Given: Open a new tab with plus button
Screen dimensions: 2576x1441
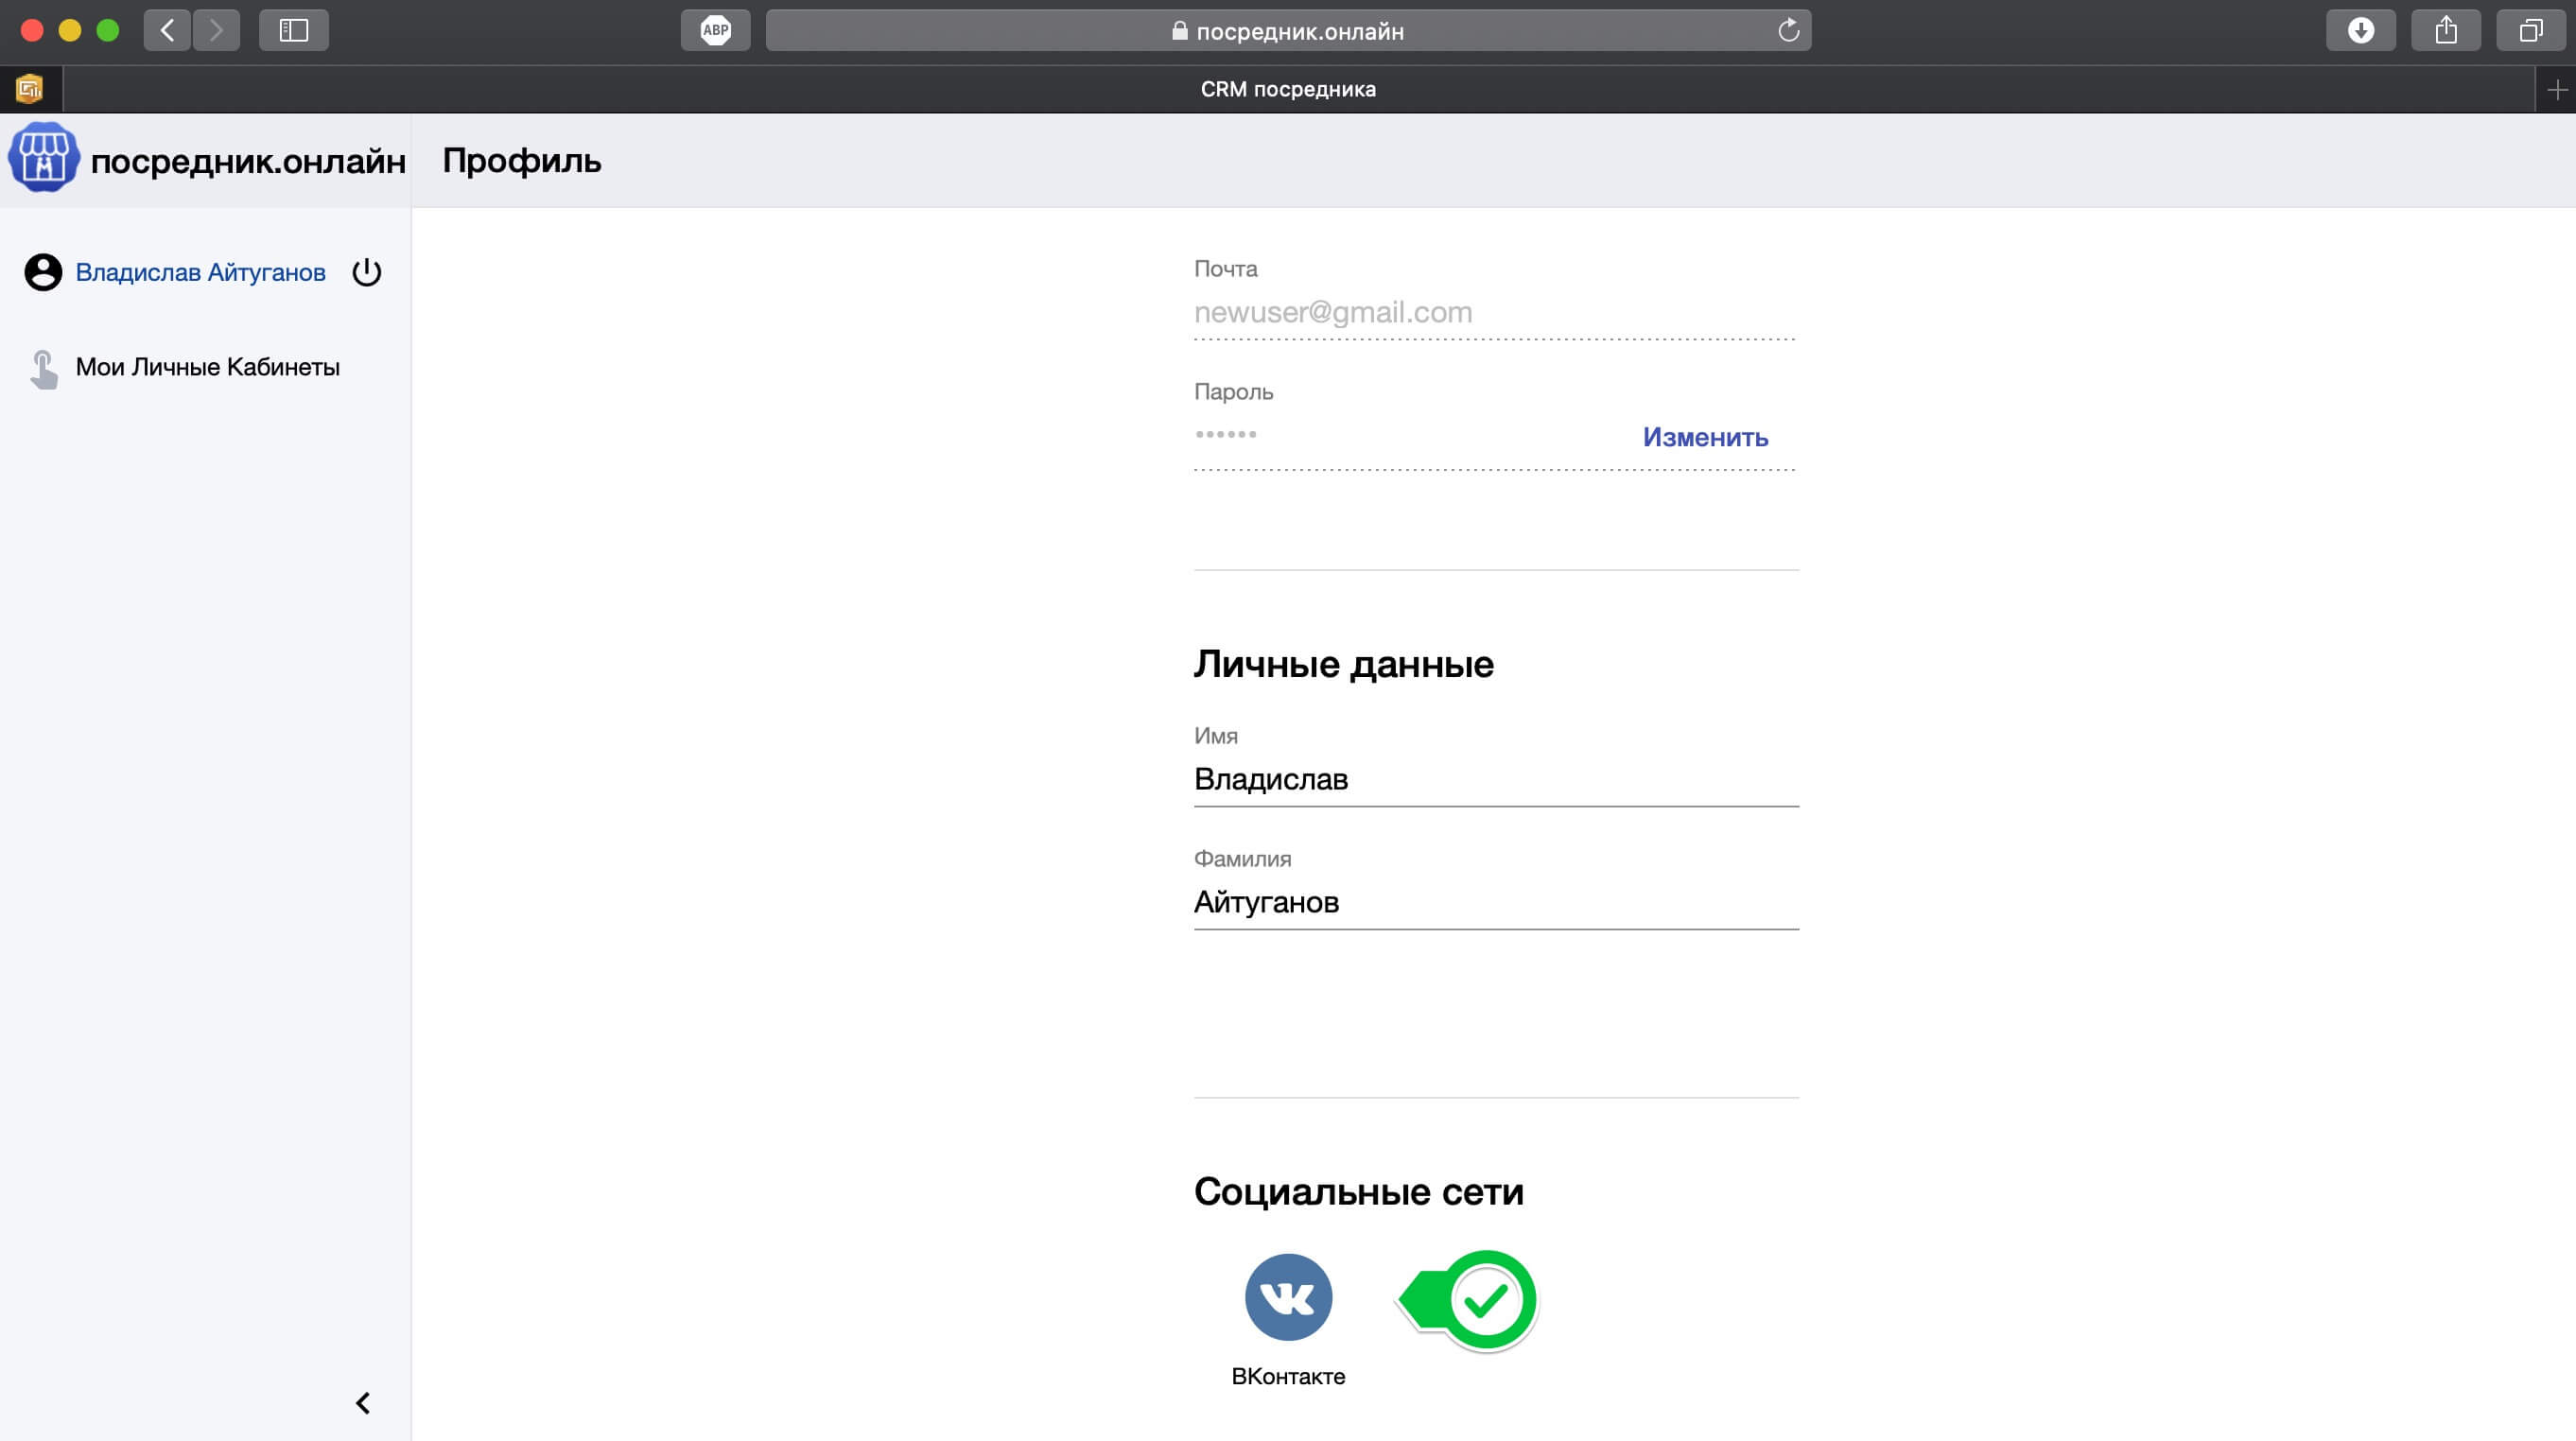Looking at the screenshot, I should [2556, 90].
